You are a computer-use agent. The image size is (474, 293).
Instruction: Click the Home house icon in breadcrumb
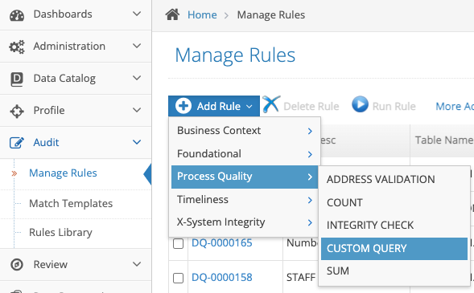point(172,14)
